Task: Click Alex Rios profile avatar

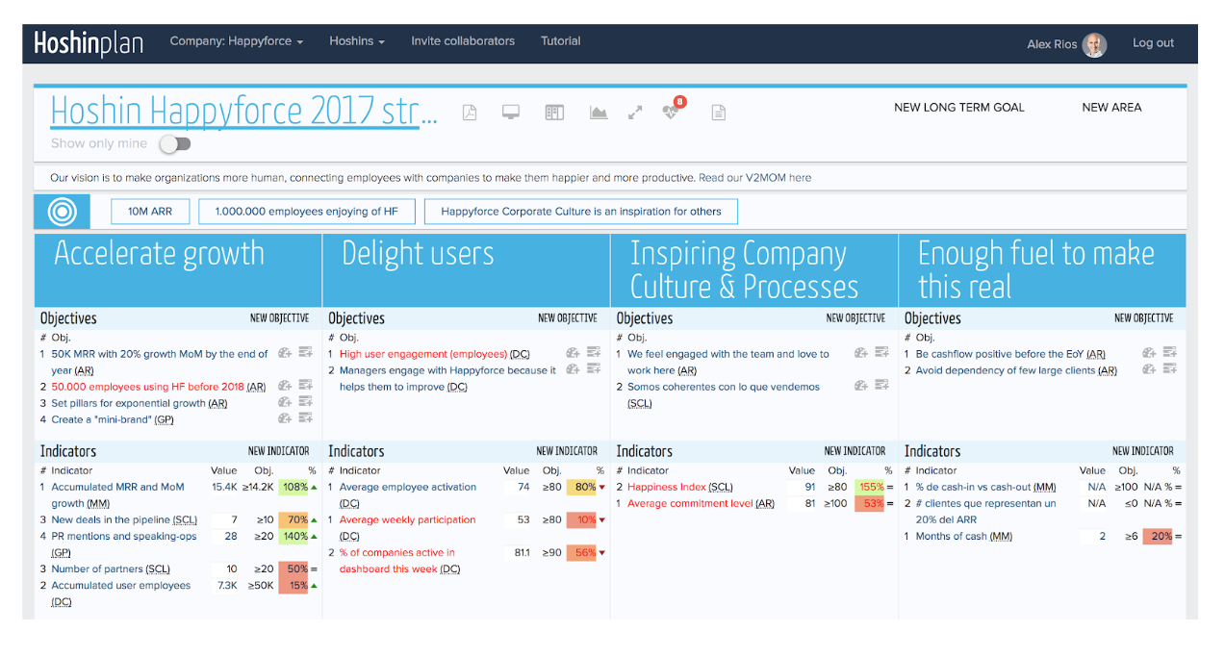Action: 1094,44
